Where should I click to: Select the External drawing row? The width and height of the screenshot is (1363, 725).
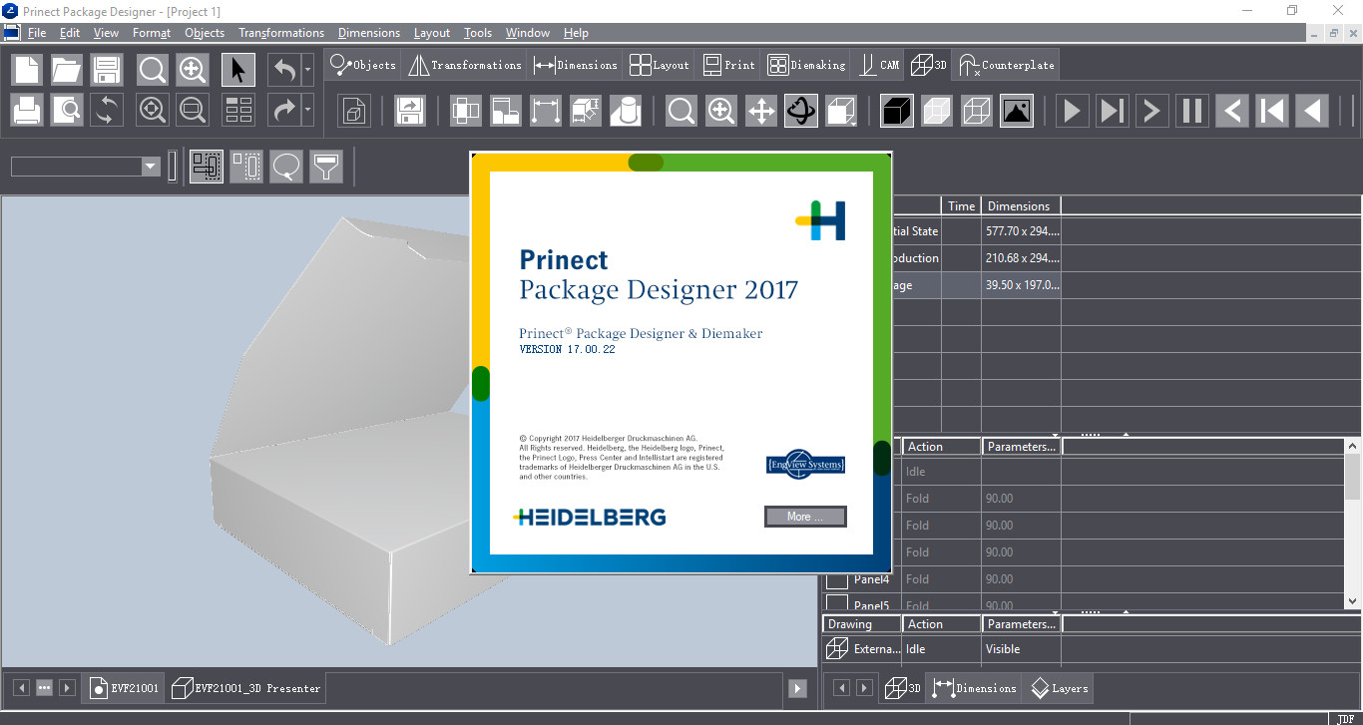click(x=1092, y=649)
